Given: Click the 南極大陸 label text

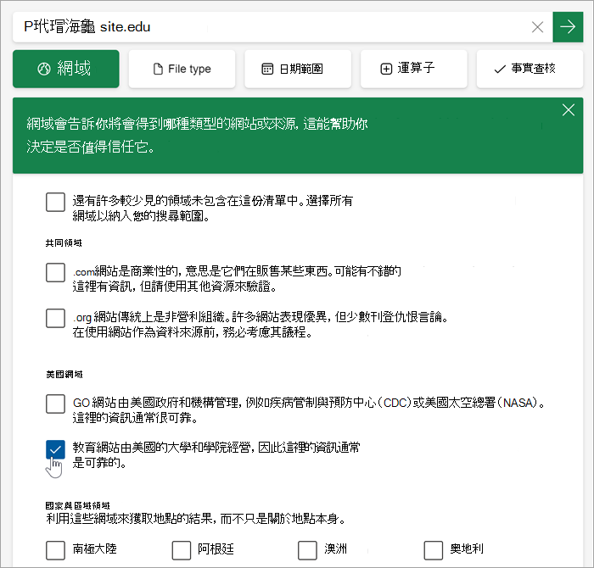Looking at the screenshot, I should coord(95,549).
